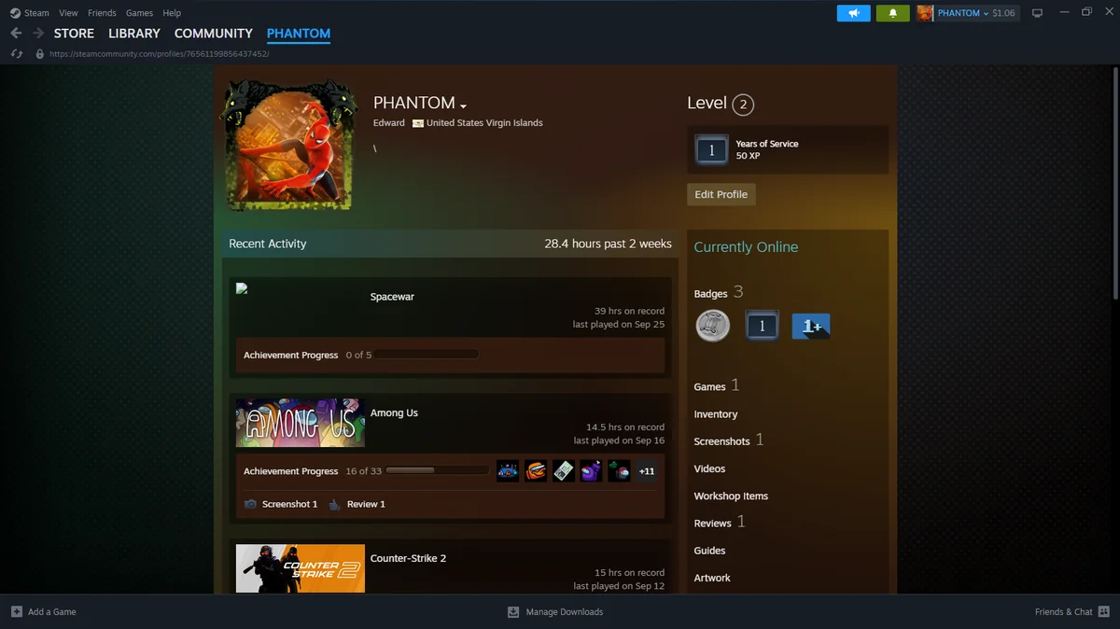Click the purple fourth Among Us achievement icon
The height and width of the screenshot is (629, 1120).
point(591,471)
